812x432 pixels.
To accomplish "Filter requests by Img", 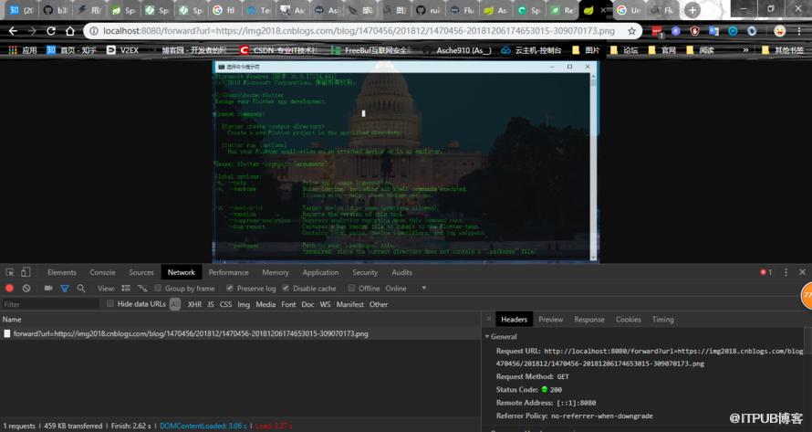I will coord(244,304).
